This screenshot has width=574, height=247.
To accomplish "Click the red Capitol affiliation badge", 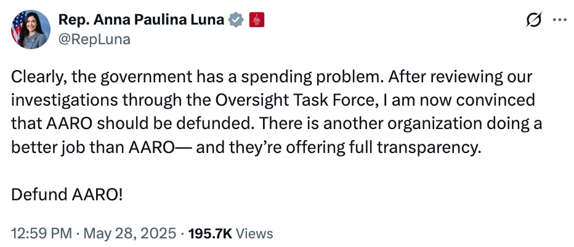I will (256, 20).
